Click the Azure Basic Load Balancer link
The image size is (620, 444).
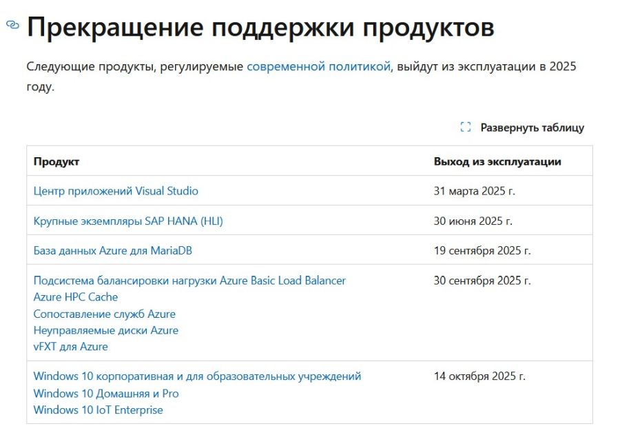tap(189, 281)
